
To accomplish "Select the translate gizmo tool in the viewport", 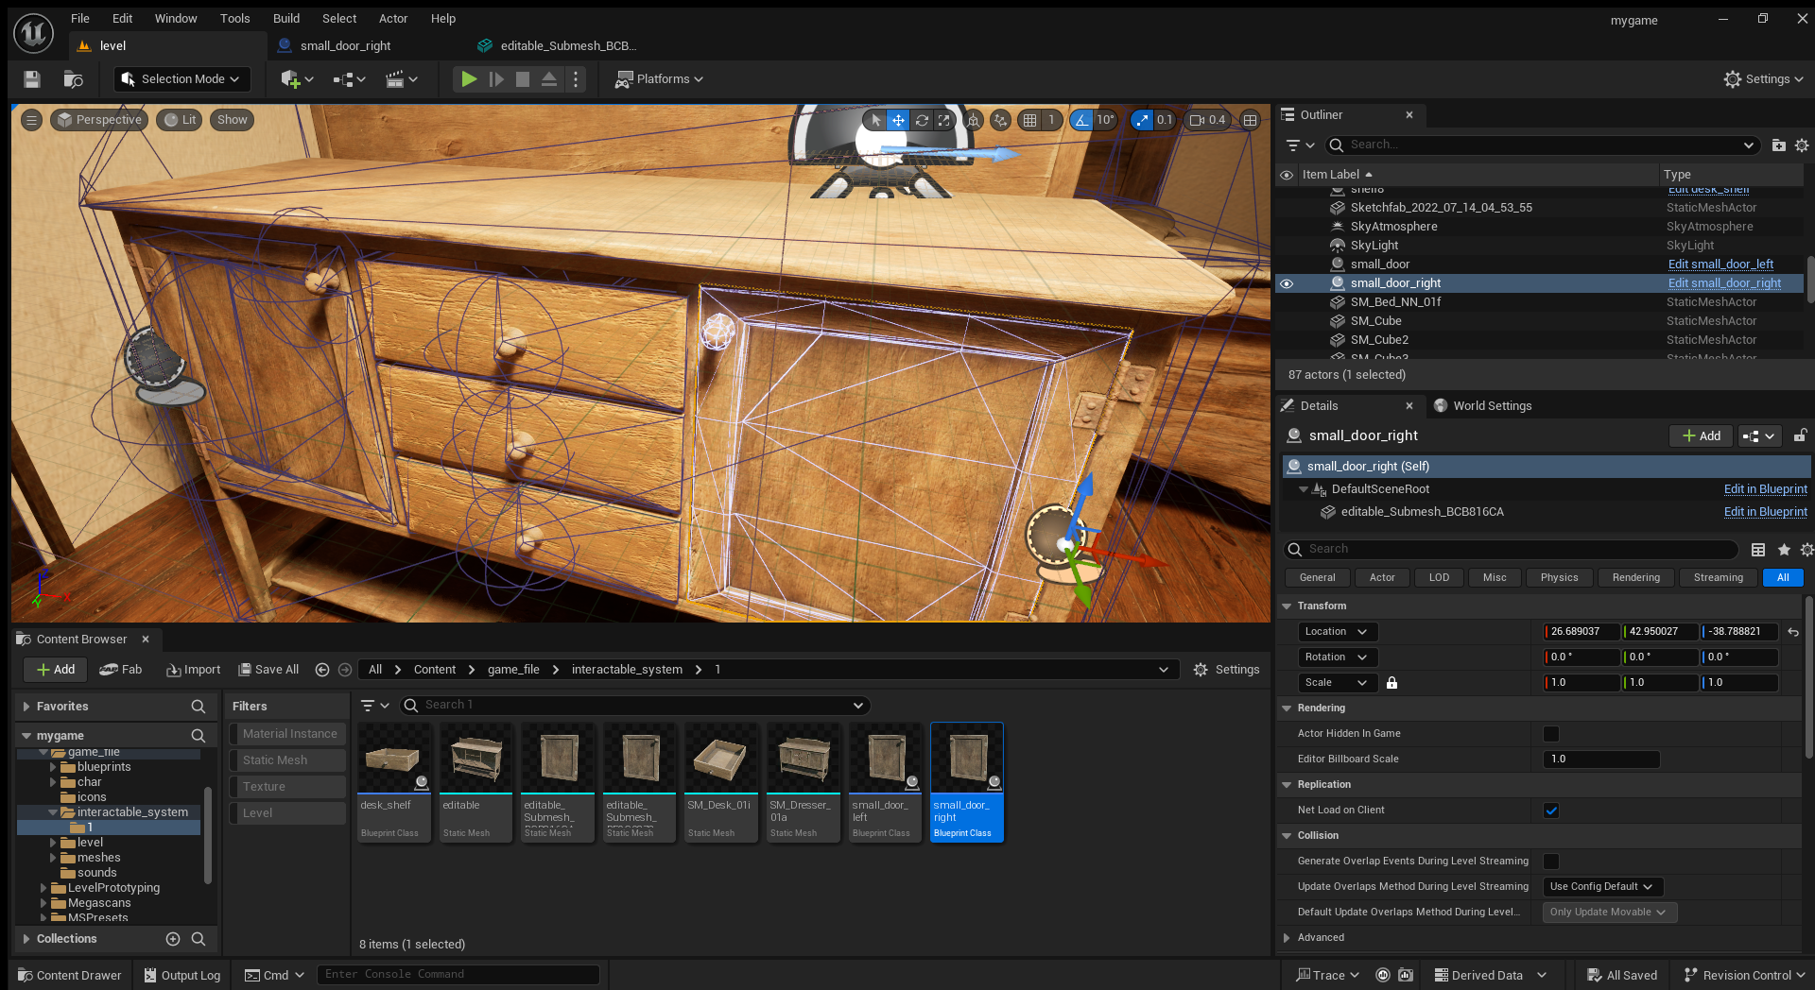I will coord(898,120).
